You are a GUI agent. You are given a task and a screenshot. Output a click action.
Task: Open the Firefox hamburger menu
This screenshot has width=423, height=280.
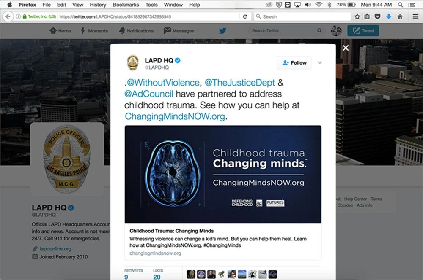[x=415, y=17]
